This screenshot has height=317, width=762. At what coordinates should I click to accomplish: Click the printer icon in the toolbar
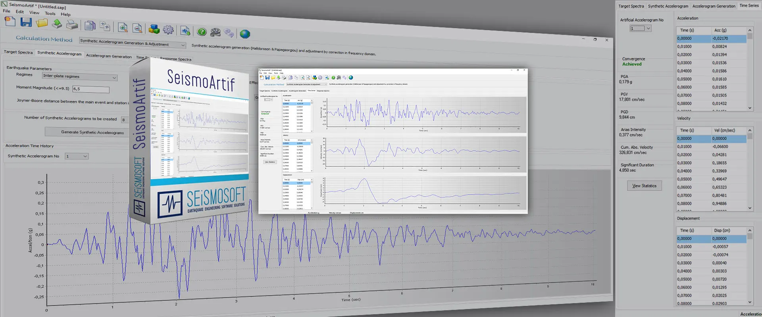pos(72,25)
